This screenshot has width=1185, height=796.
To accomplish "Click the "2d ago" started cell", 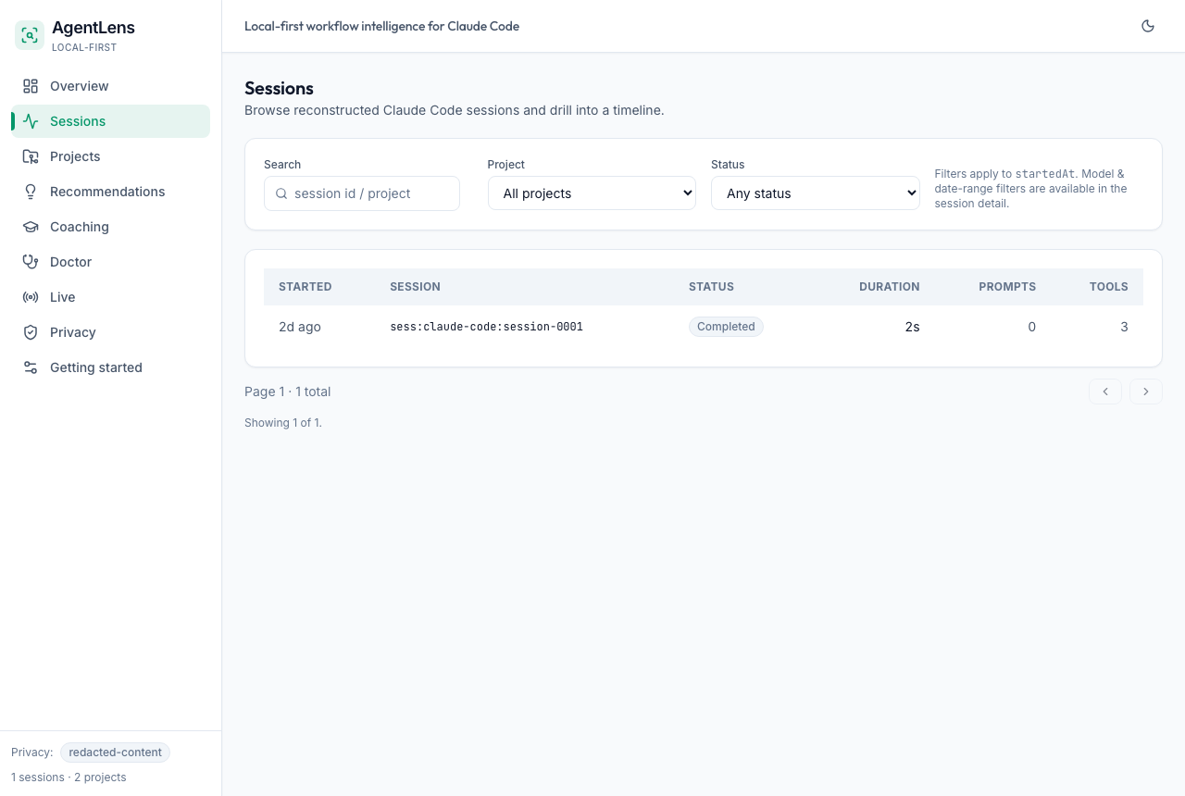I will [x=300, y=327].
